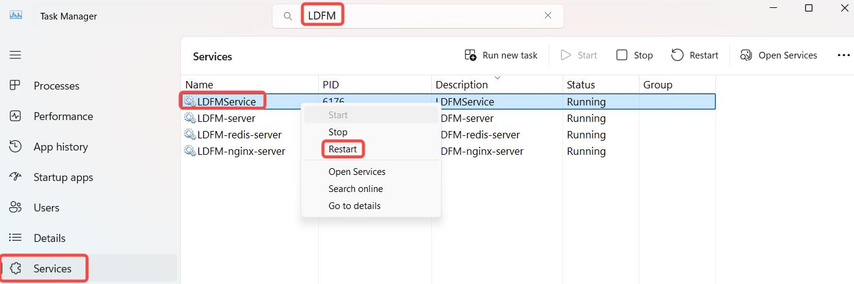The image size is (854, 284).
Task: Open the three-dot more options menu
Action: click(843, 55)
